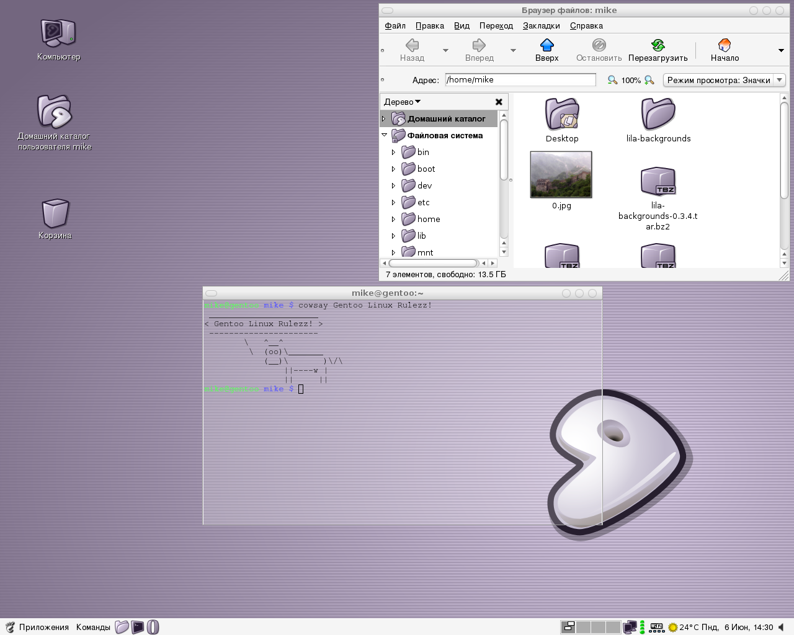Click the WiFi applet in the panel
The image size is (794, 635).
pos(656,627)
